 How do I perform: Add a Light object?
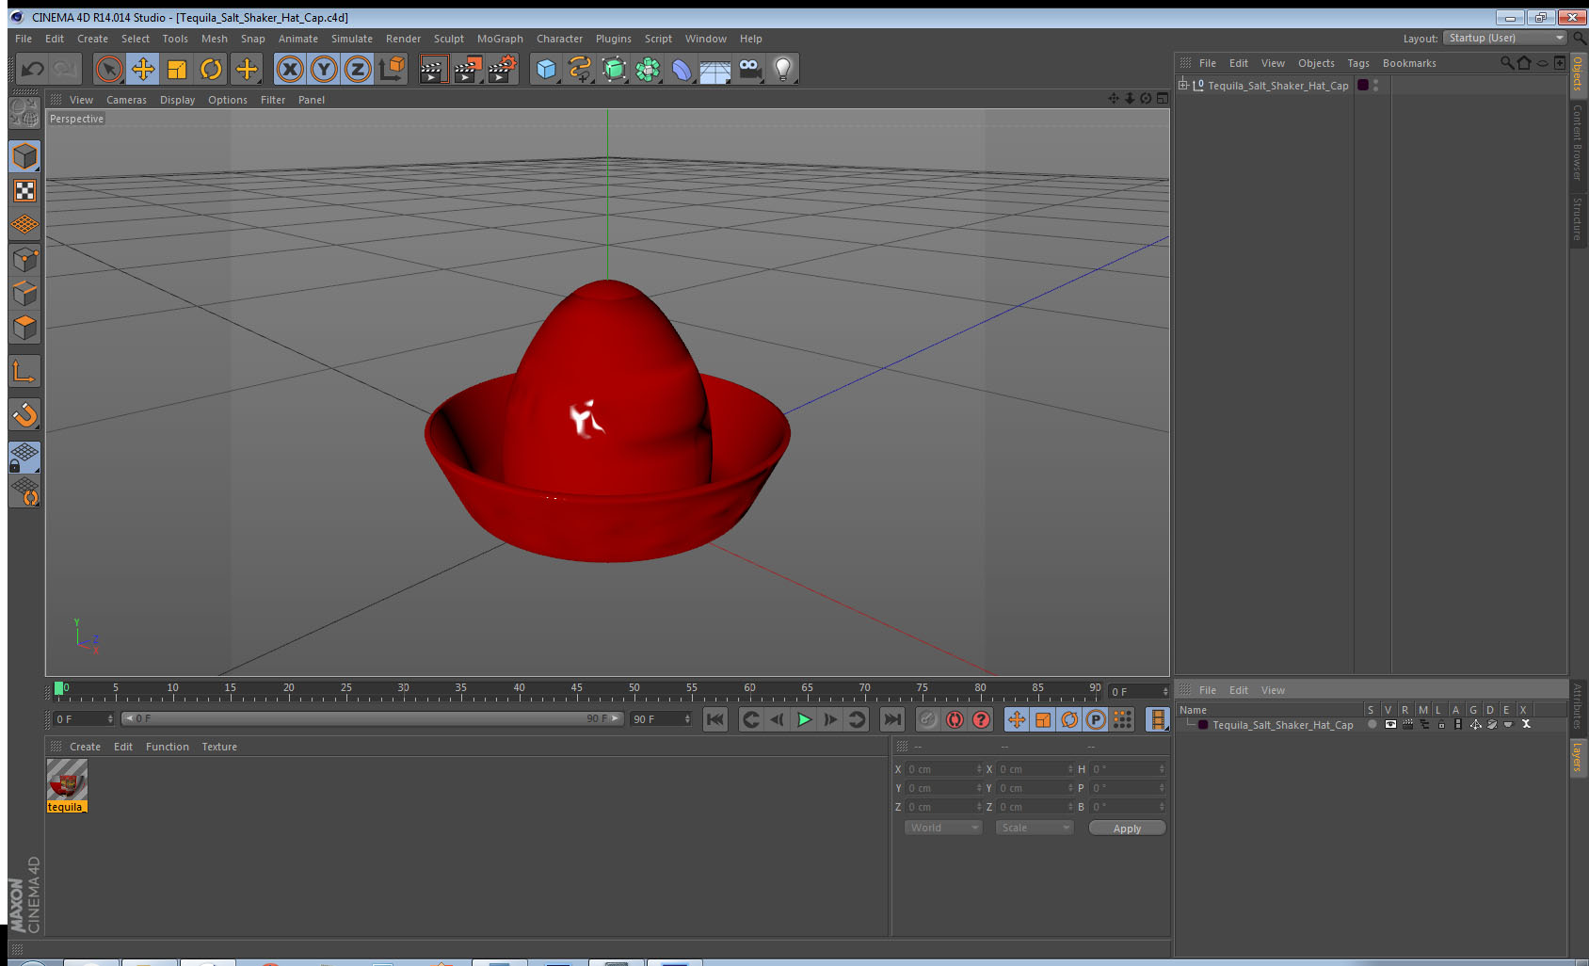tap(783, 69)
